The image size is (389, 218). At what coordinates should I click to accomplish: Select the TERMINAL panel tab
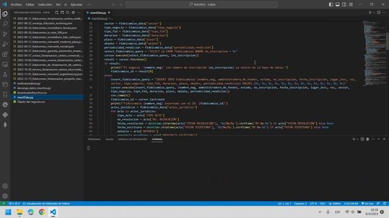click(157, 139)
